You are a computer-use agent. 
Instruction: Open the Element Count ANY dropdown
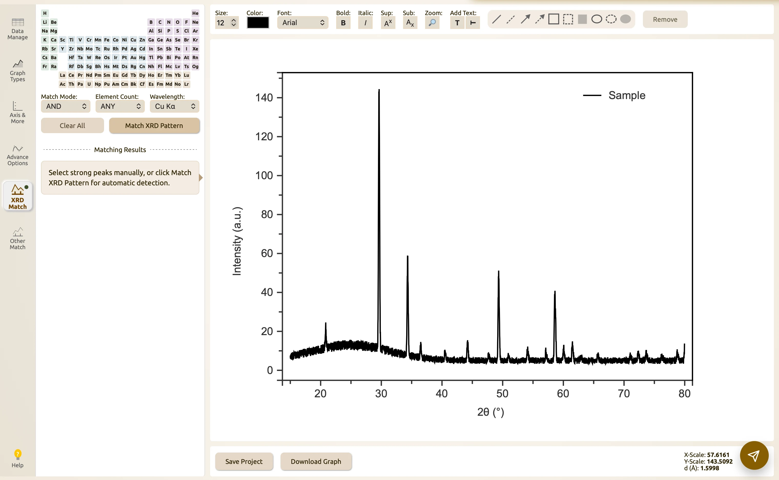coord(120,106)
